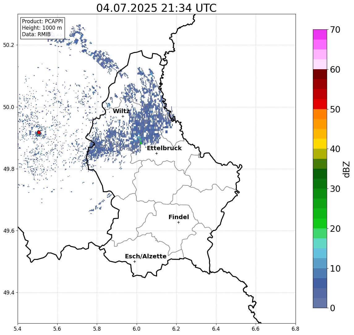Image resolution: width=354 pixels, height=335 pixels.
Task: Click the 6.4 longitude axis label
Action: 216,329
